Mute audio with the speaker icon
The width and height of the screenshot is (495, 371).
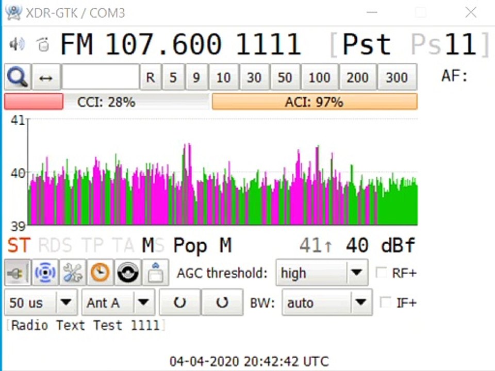pos(16,44)
